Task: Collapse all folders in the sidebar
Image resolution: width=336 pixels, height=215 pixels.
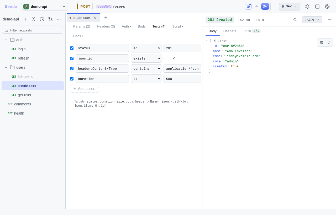Action: tap(34, 19)
